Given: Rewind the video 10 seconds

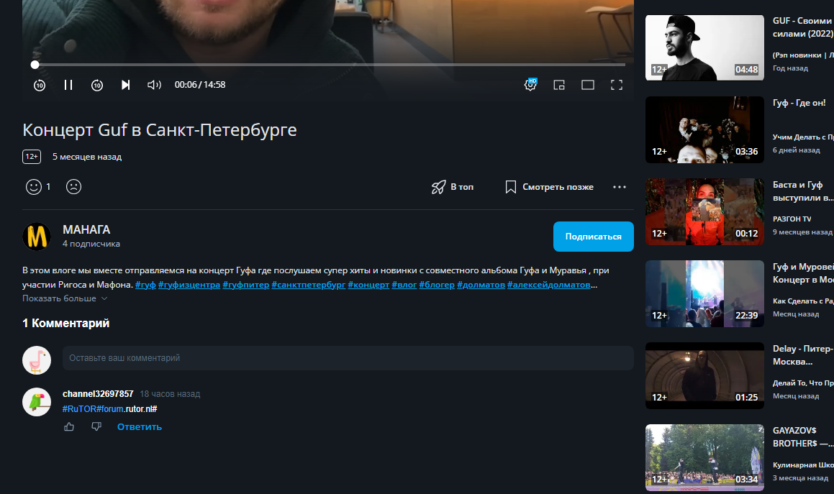Looking at the screenshot, I should (x=40, y=85).
